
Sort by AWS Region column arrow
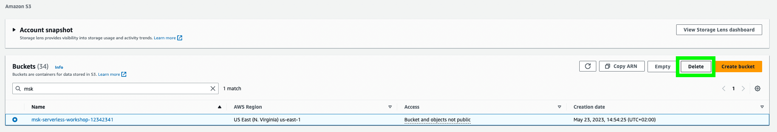pyautogui.click(x=390, y=107)
